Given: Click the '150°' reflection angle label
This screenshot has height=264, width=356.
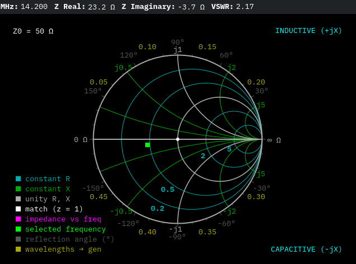Looking at the screenshot, I should click(93, 91).
